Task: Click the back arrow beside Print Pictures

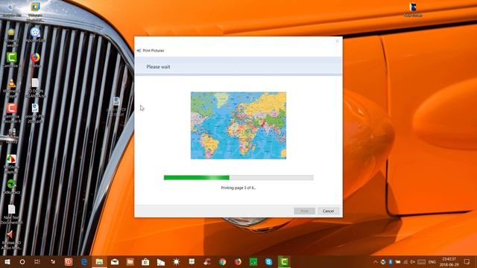Action: 139,51
